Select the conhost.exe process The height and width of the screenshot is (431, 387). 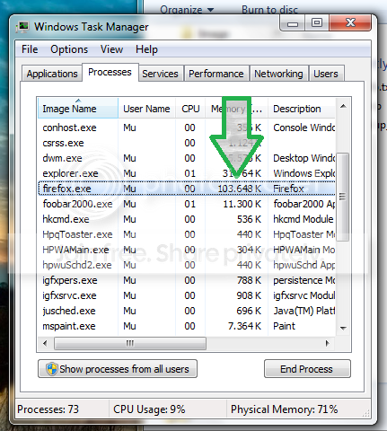pyautogui.click(x=187, y=128)
